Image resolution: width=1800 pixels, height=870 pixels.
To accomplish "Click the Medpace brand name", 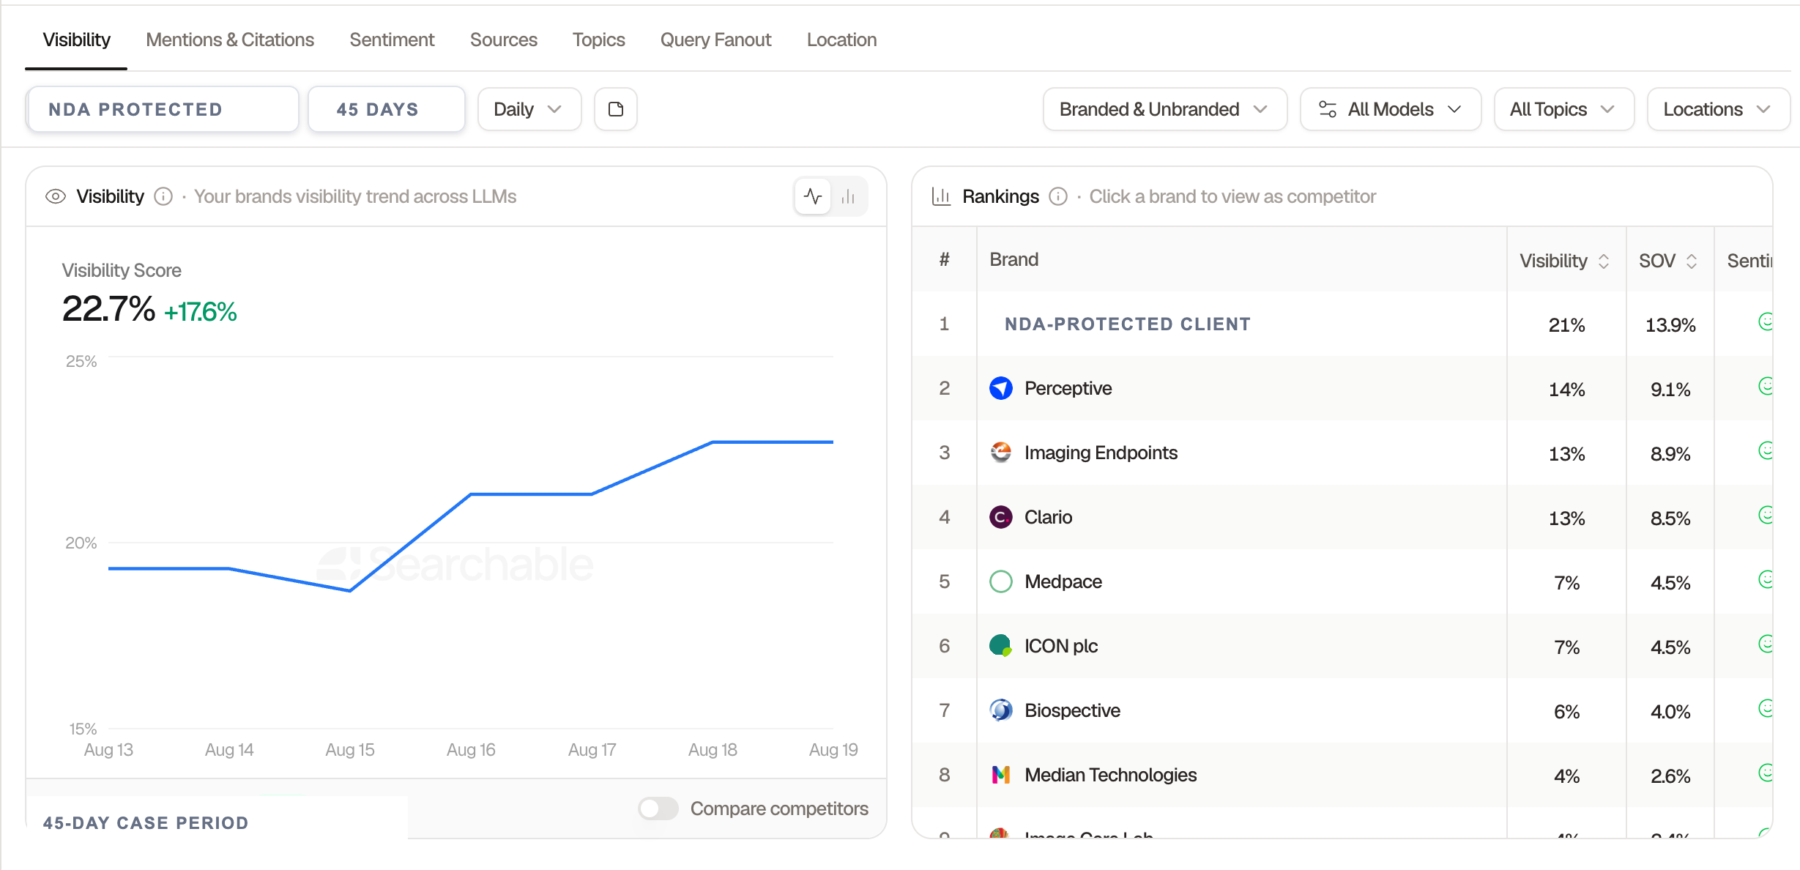I will coord(1063,581).
